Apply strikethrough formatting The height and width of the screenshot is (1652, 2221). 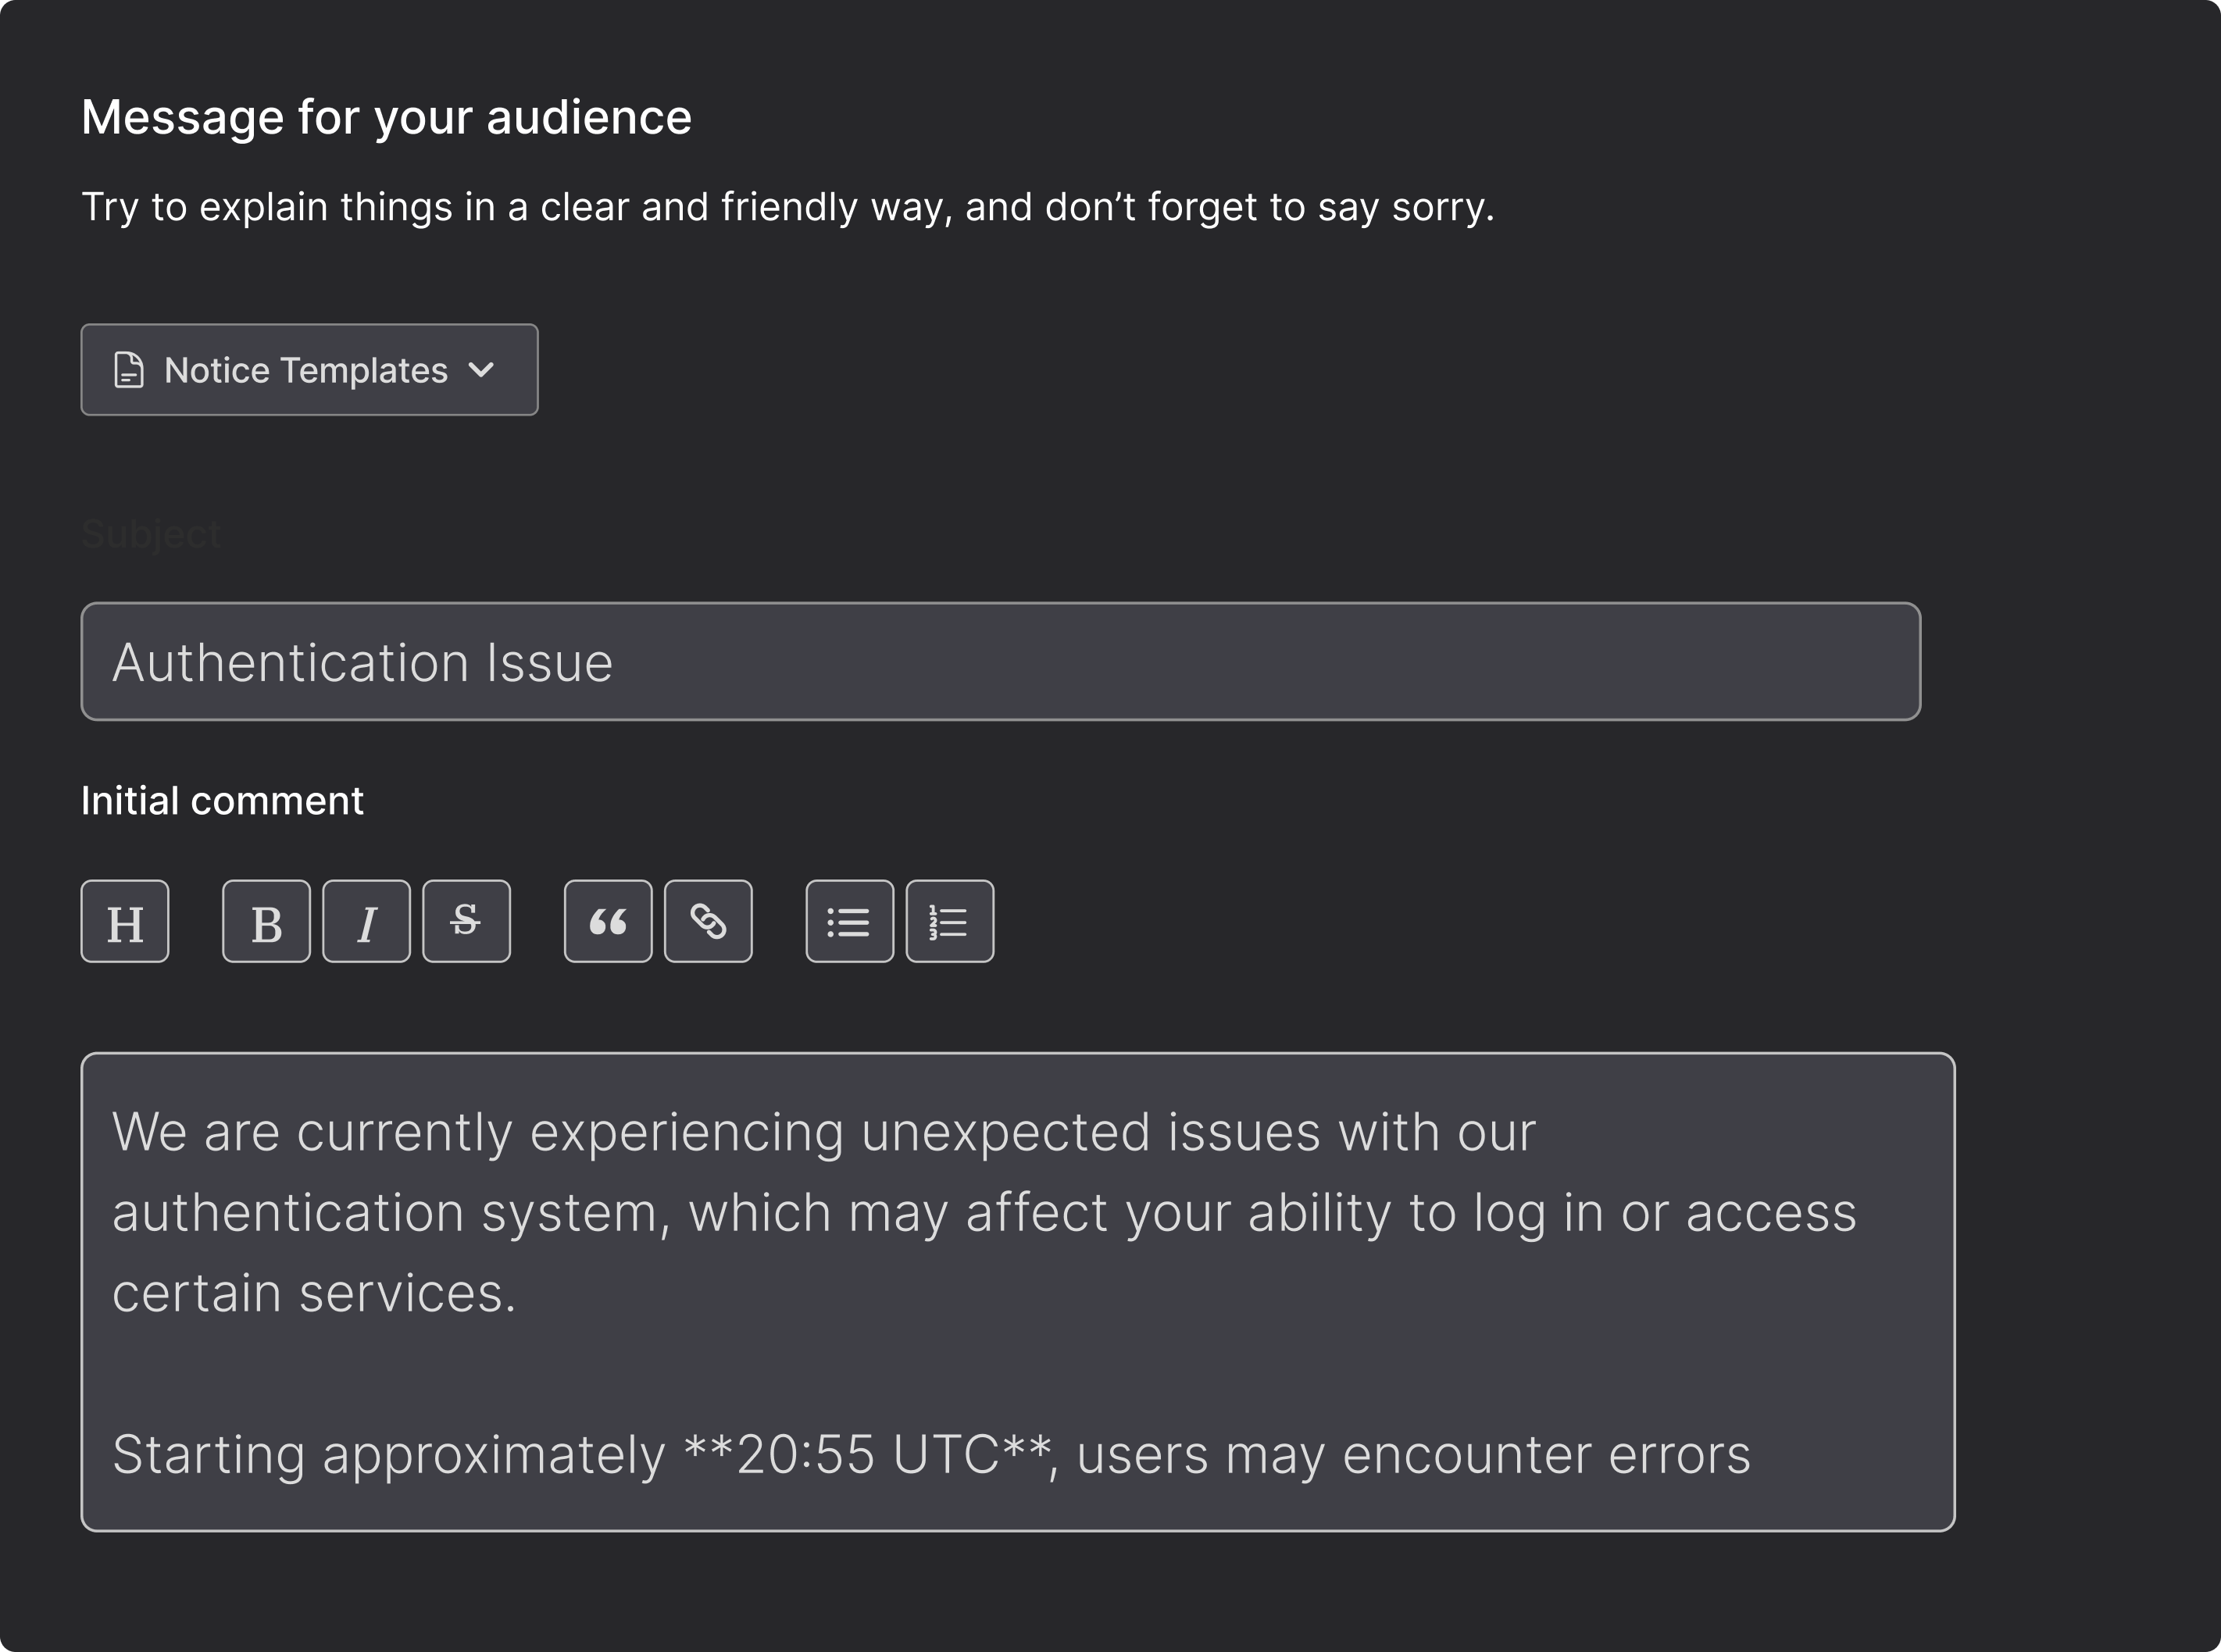[x=466, y=920]
